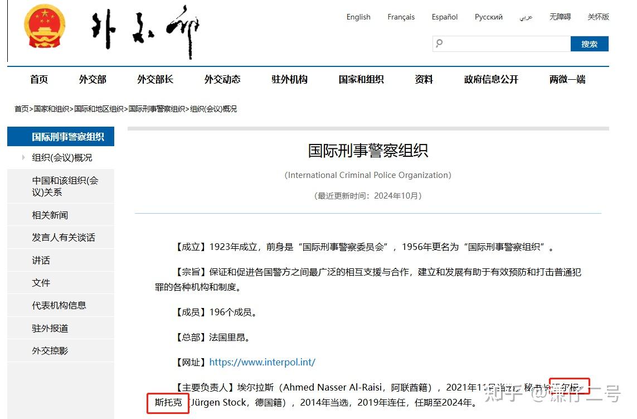
Task: Click 国际刑事警察组织 in the breadcrumb
Action: point(157,109)
